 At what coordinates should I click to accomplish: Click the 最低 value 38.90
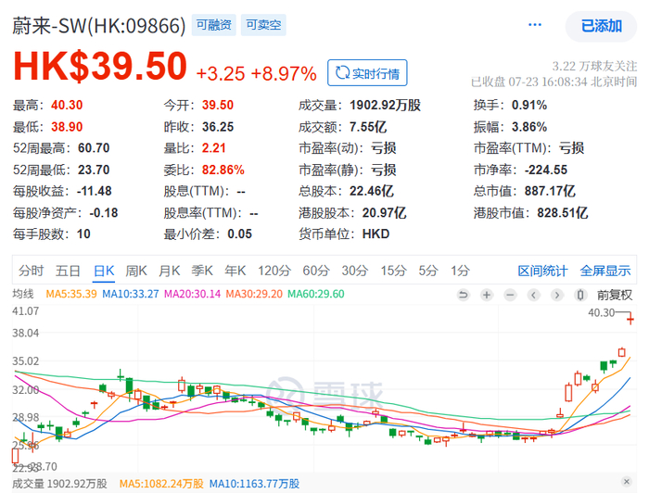(x=67, y=127)
